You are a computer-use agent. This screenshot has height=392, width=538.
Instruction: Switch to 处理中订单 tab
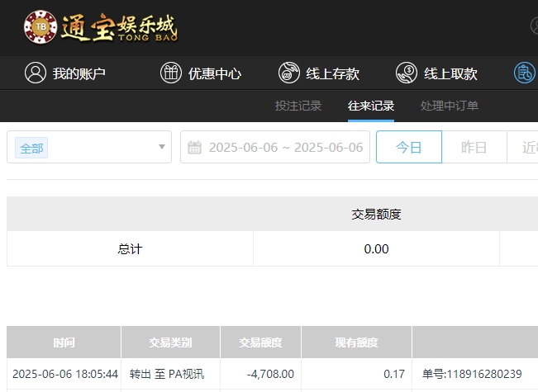click(x=449, y=106)
